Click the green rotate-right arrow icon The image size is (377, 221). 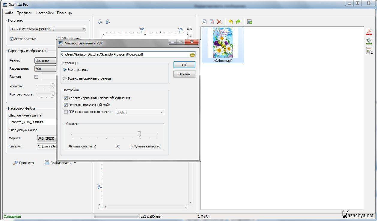[x=238, y=22]
